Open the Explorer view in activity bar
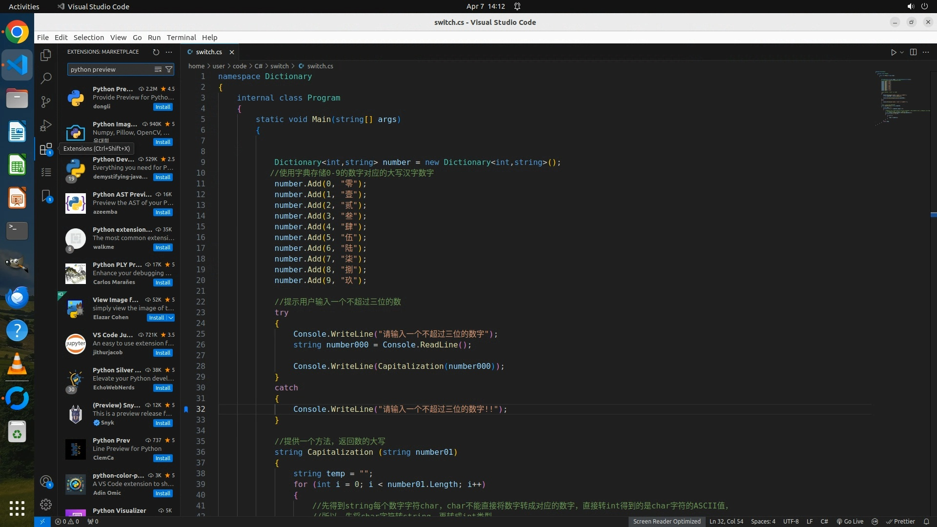This screenshot has height=527, width=937. point(46,55)
